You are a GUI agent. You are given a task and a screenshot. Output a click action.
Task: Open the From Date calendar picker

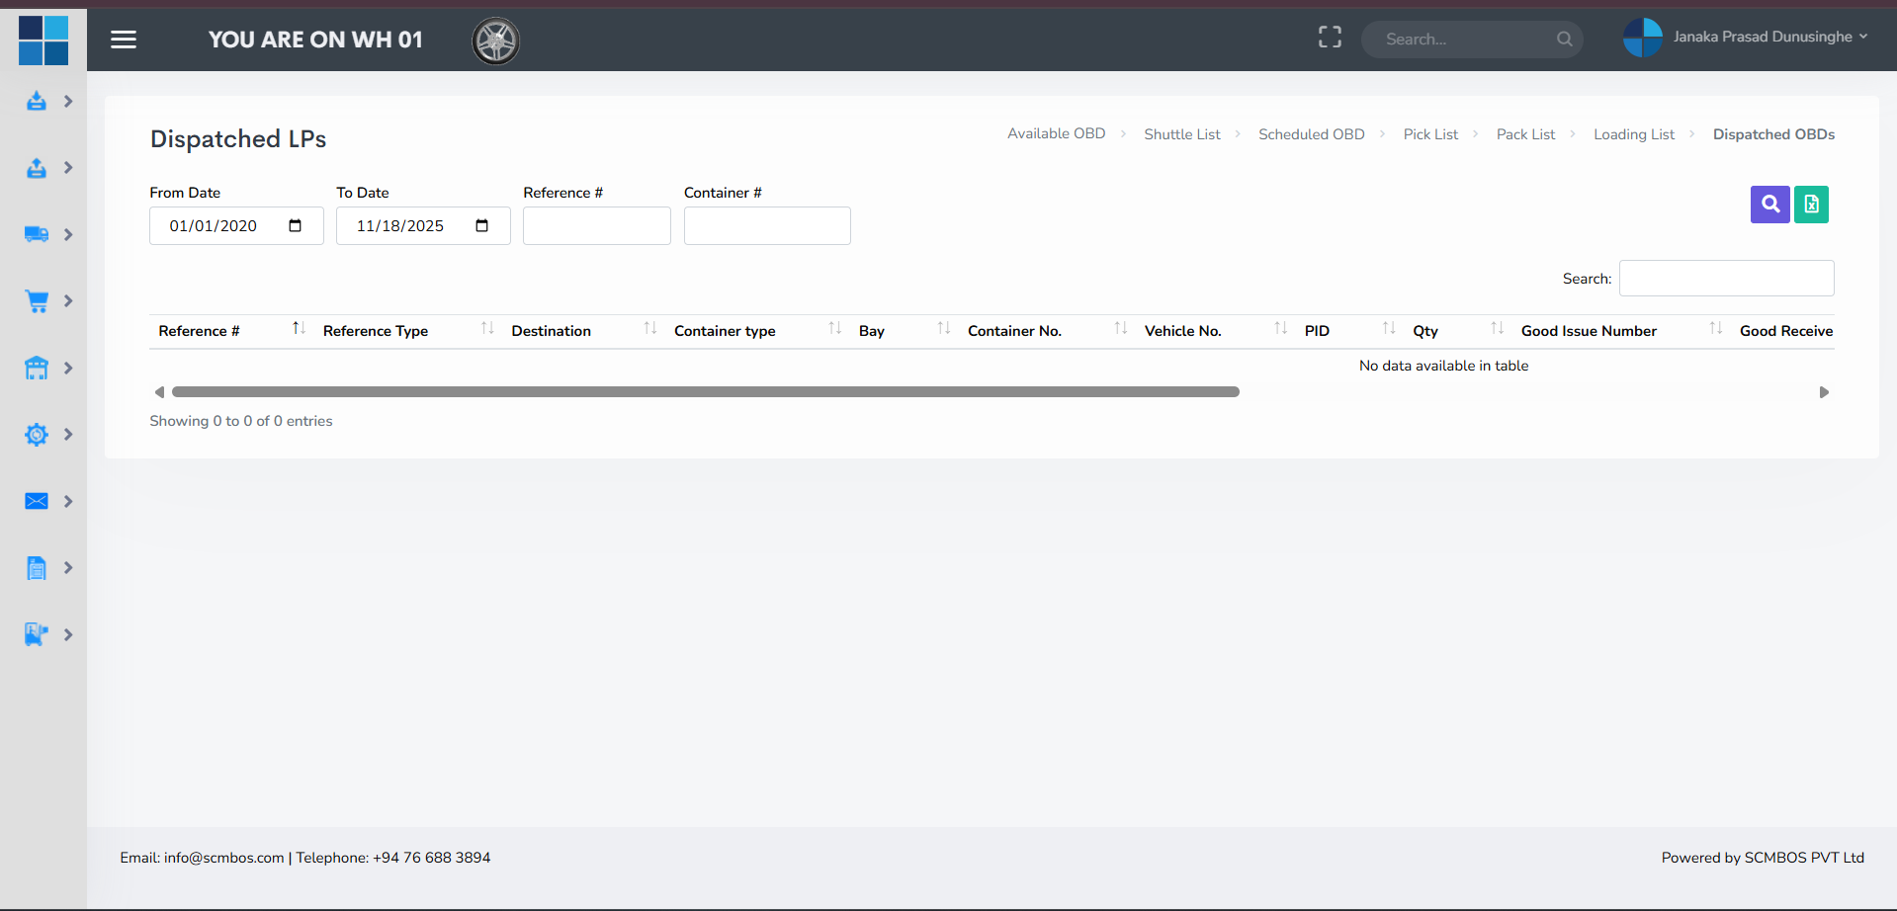tap(295, 226)
